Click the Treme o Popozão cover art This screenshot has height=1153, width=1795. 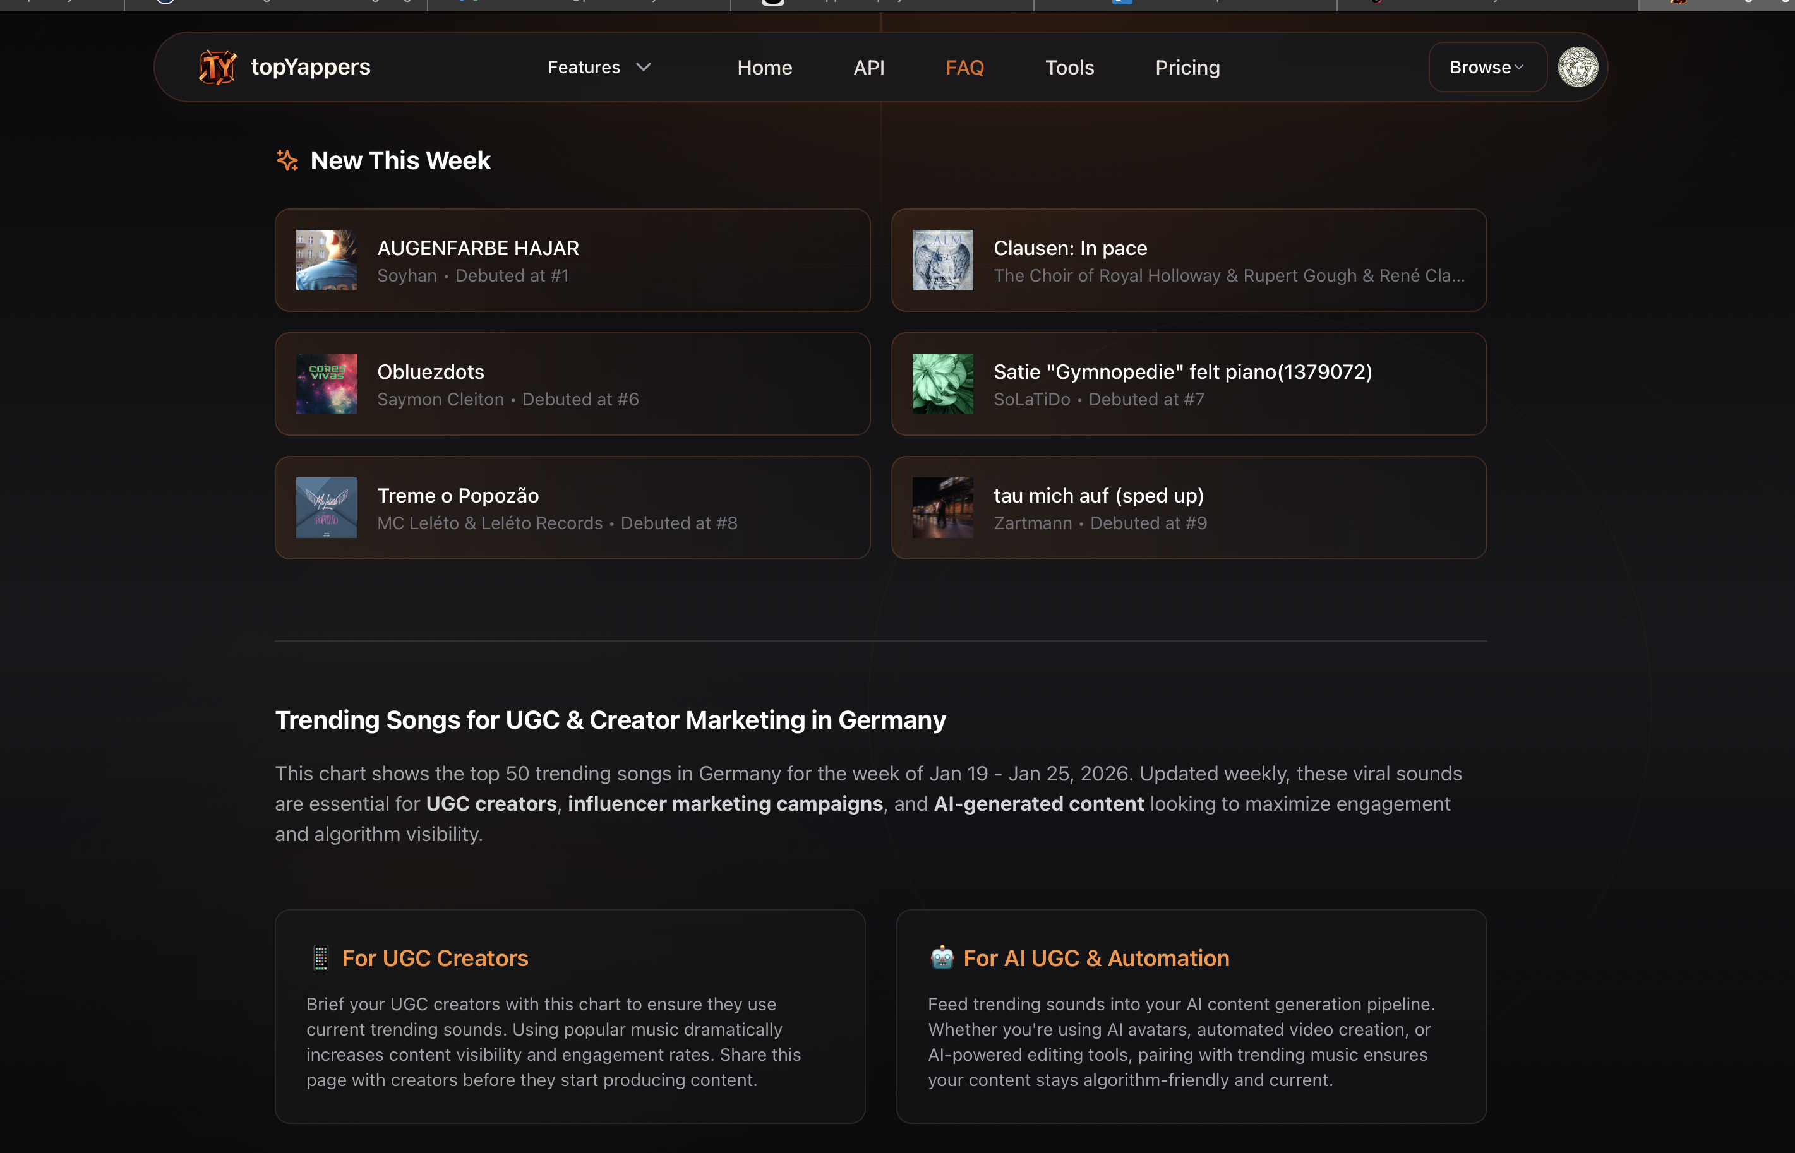point(327,508)
